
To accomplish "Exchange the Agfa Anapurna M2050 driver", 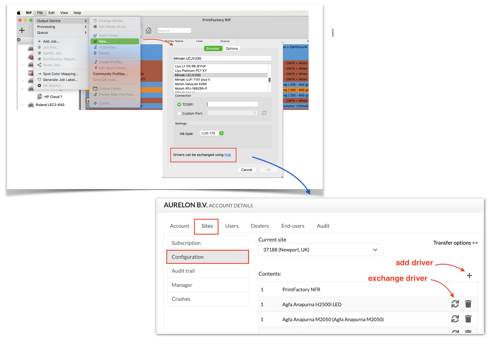I will (x=455, y=319).
